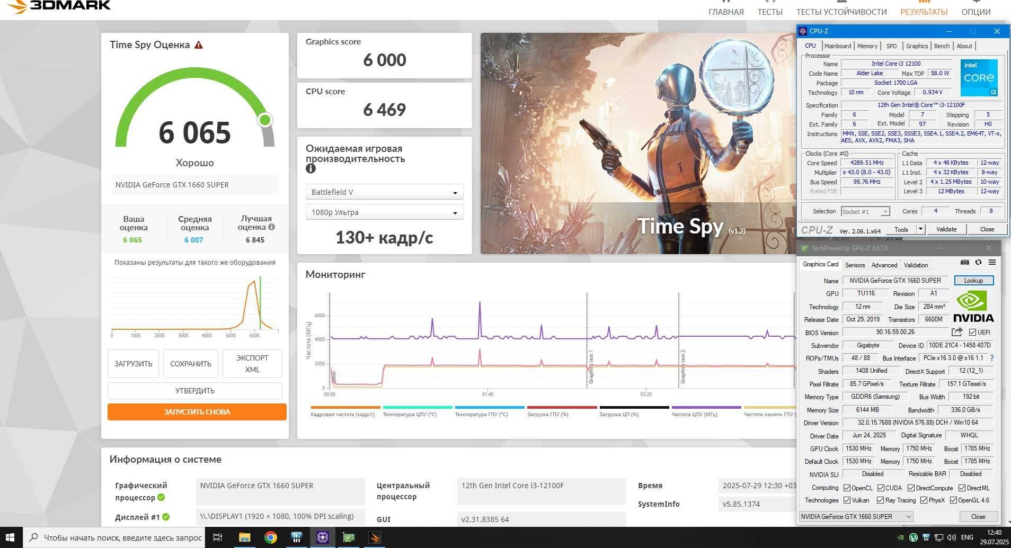
Task: Click CPU-Z purple icon on taskbar
Action: [322, 537]
